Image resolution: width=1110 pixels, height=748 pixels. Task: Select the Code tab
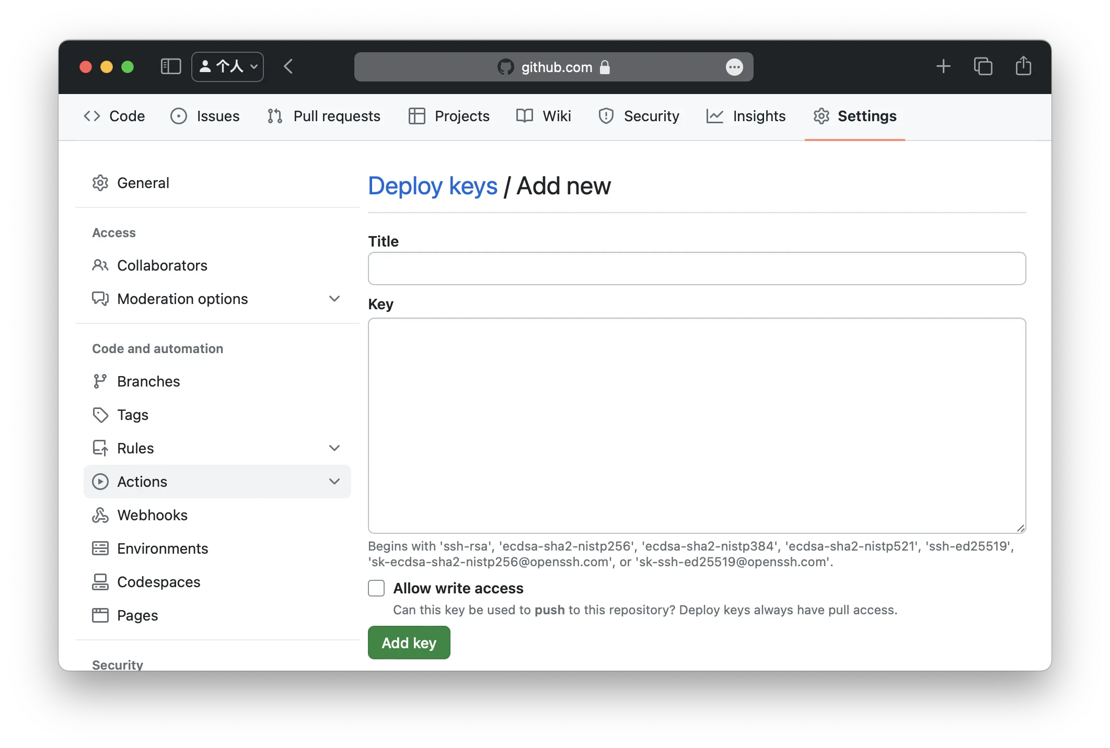[x=115, y=116]
